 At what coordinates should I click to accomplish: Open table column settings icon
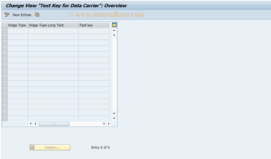tap(114, 25)
